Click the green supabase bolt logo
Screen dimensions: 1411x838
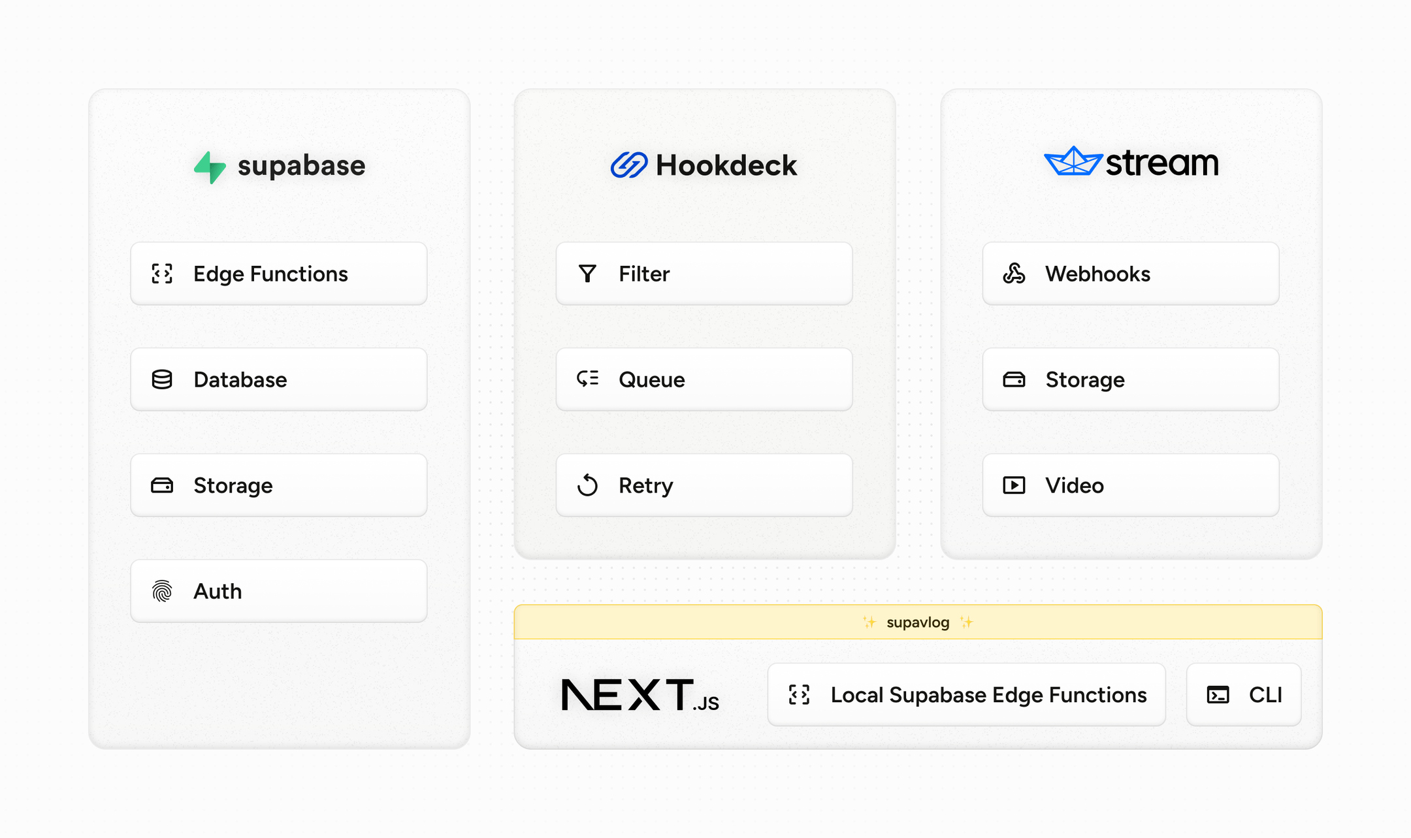(x=210, y=167)
